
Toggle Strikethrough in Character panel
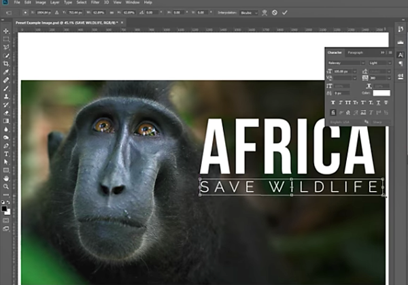click(386, 103)
